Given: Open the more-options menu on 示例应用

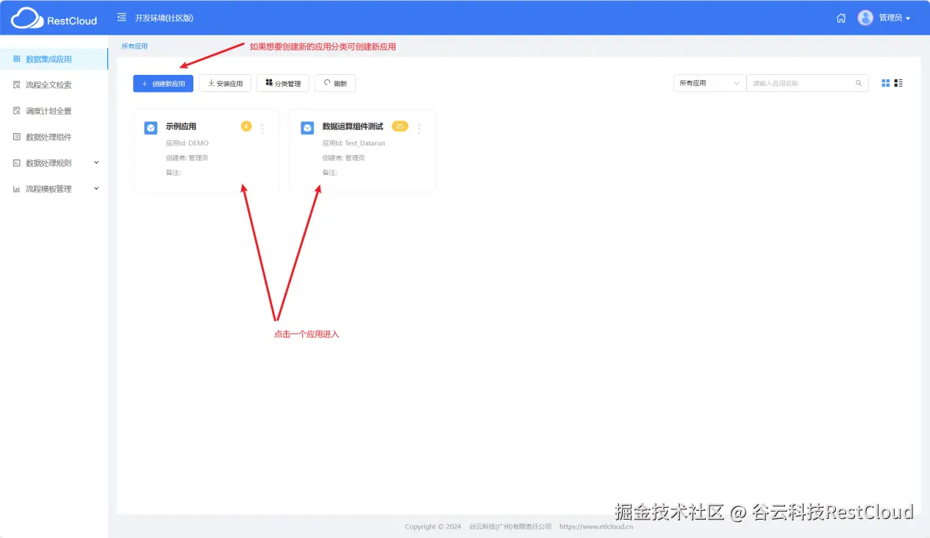Looking at the screenshot, I should pyautogui.click(x=262, y=129).
